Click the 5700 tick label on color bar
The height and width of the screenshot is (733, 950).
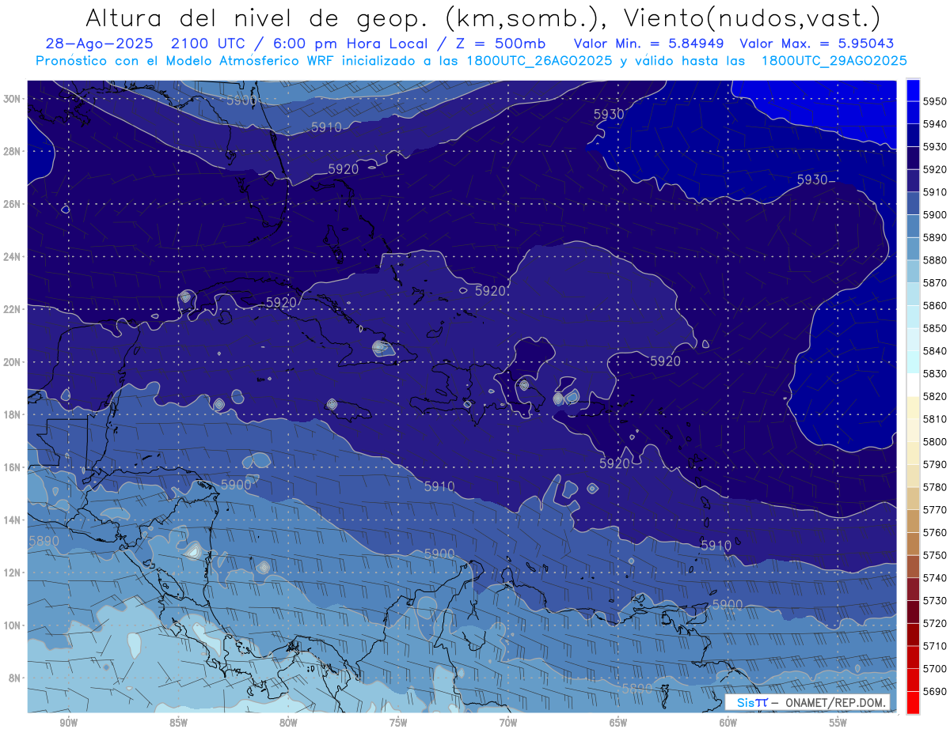tap(935, 668)
